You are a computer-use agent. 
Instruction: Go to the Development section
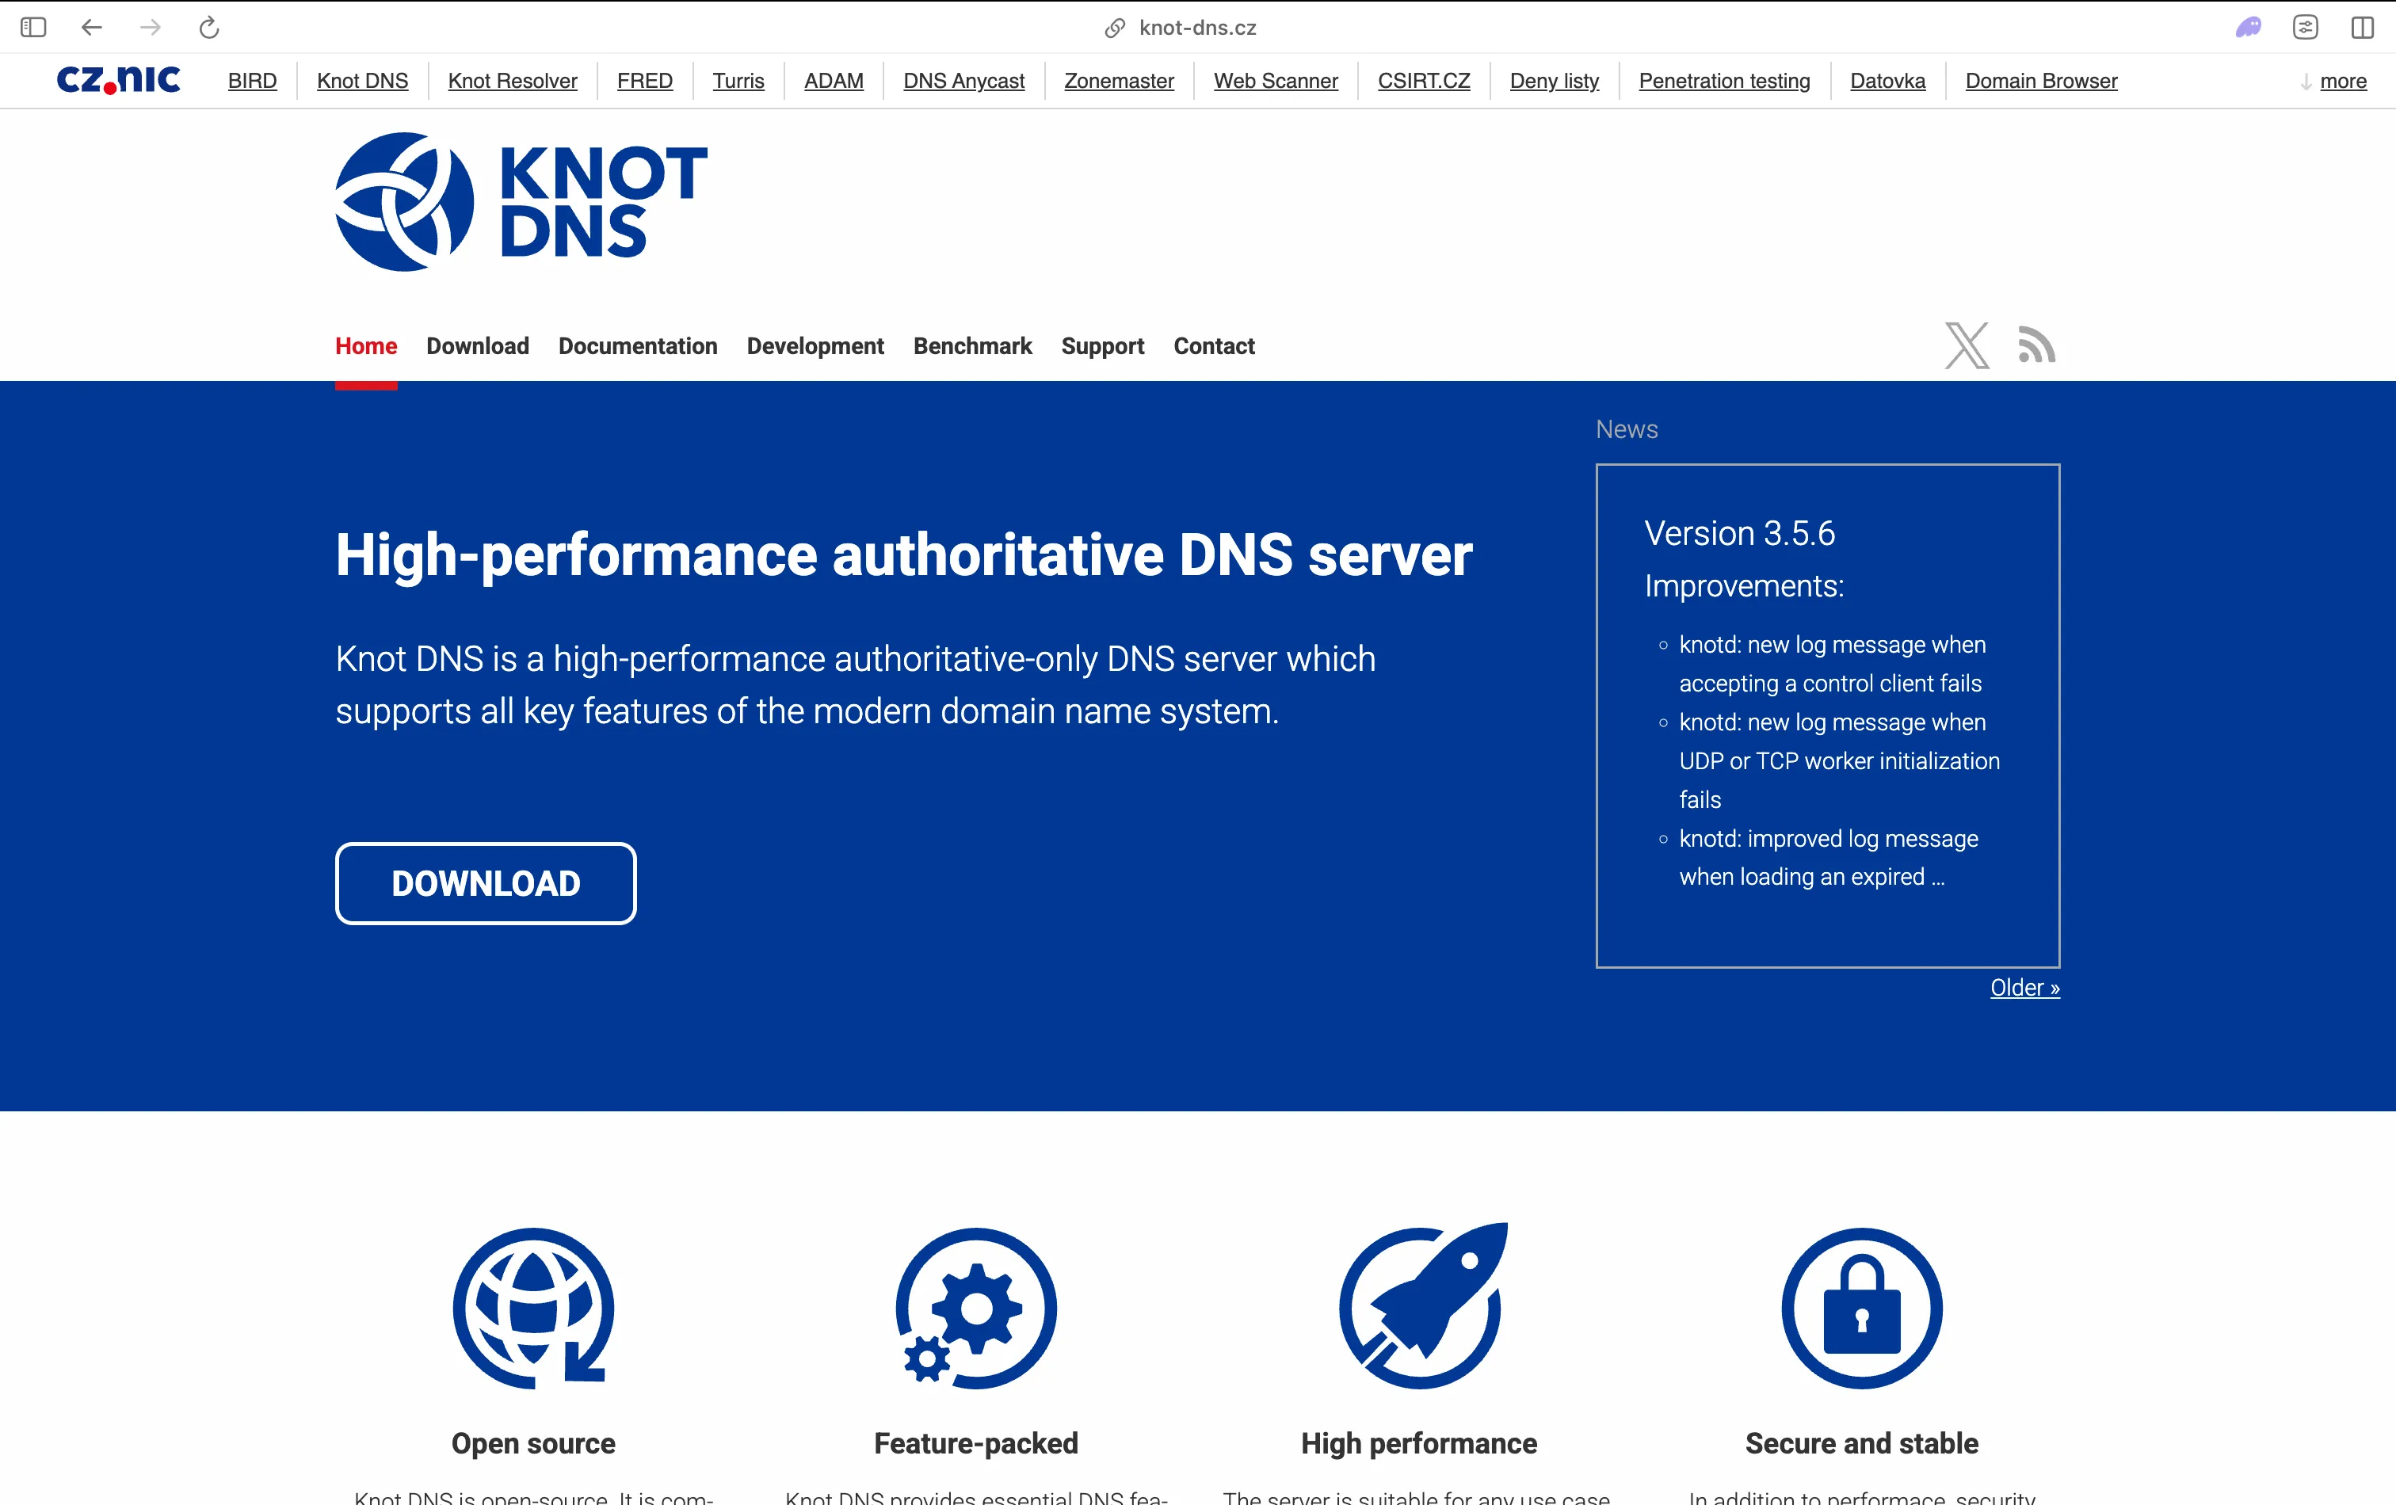pos(815,346)
